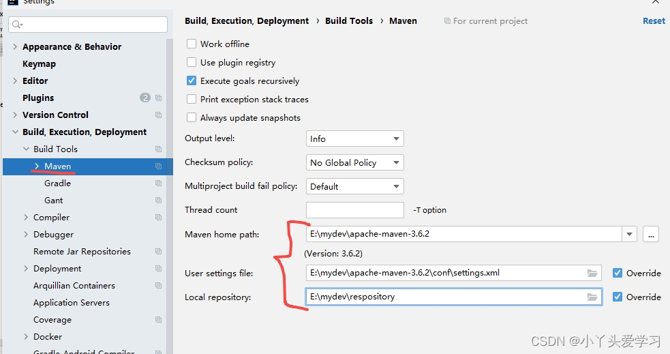Collapse Build, Execution, Deployment section
The image size is (670, 354).
(15, 132)
